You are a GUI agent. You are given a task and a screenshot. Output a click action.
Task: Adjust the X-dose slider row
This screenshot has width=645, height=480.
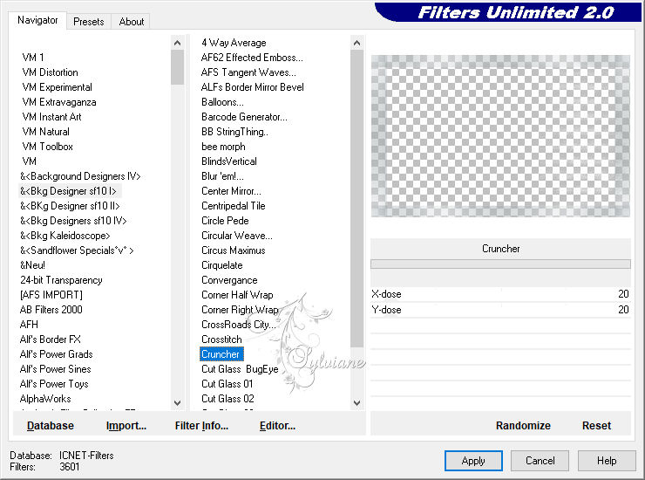[500, 294]
